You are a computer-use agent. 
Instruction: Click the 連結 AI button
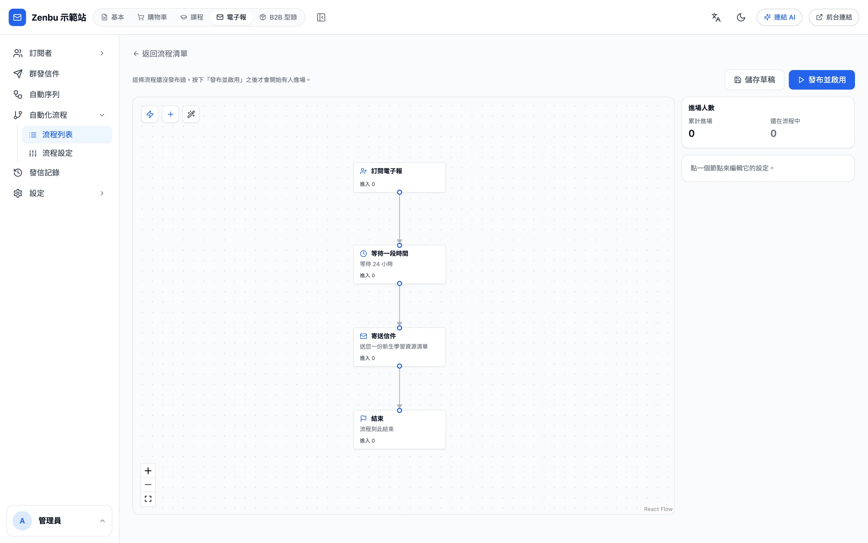click(779, 17)
